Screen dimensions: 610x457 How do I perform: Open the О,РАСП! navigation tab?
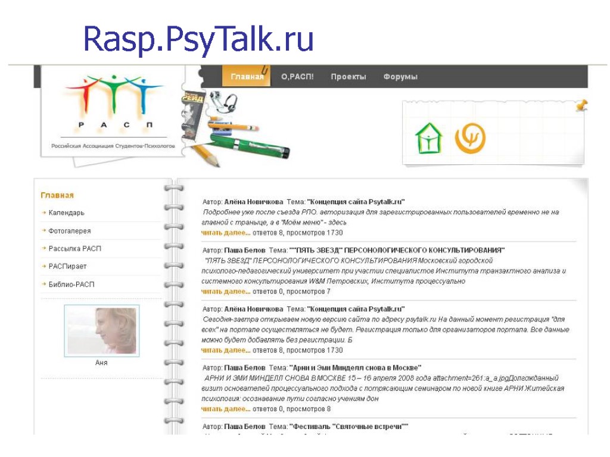pos(297,77)
